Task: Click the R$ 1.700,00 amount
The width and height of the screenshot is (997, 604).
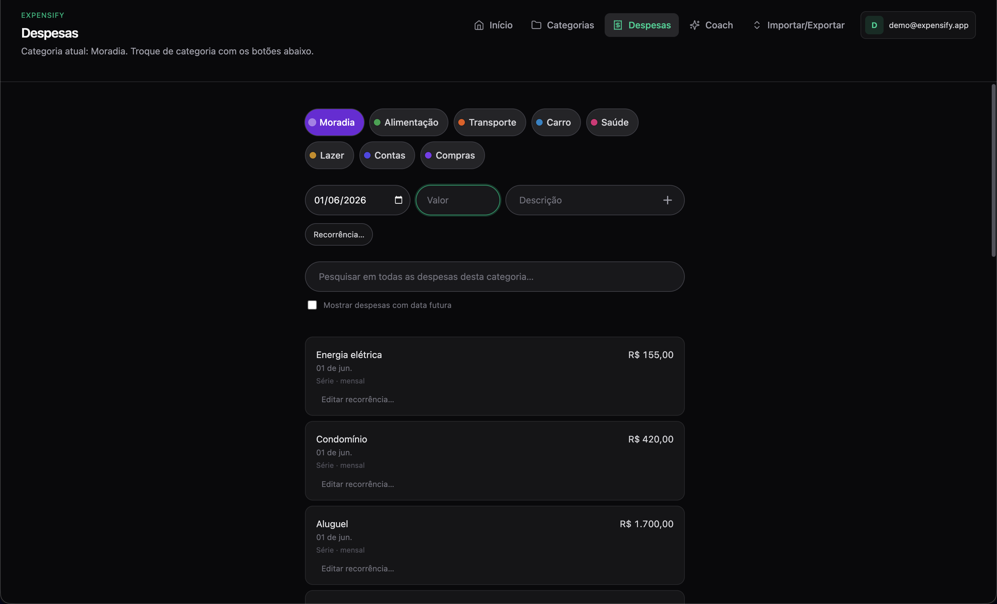Action: click(x=647, y=524)
